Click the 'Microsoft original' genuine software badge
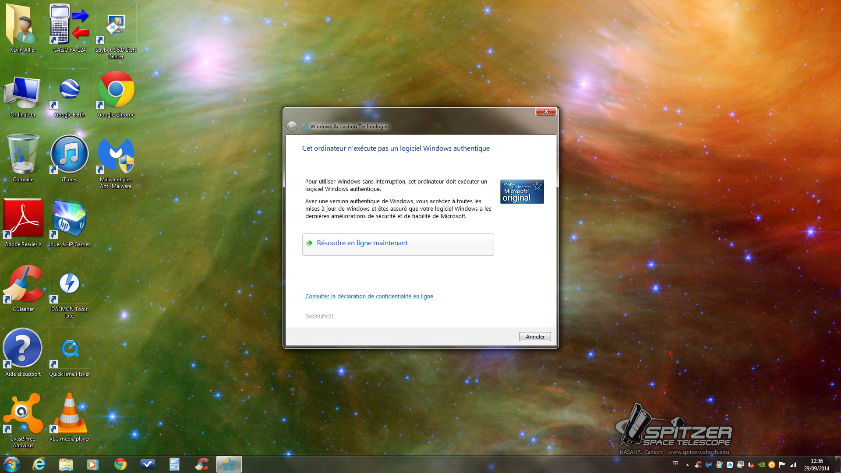The width and height of the screenshot is (841, 473). [x=522, y=191]
